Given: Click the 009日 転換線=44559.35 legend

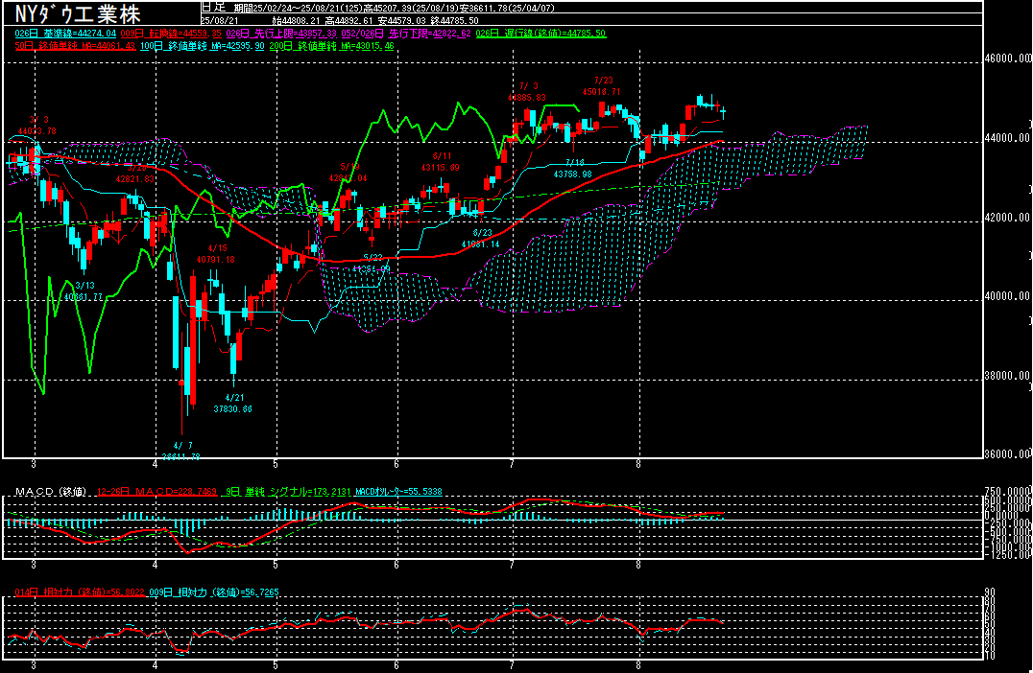Looking at the screenshot, I should click(171, 34).
